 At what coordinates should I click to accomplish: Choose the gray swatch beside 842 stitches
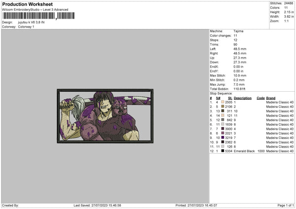click(223, 120)
